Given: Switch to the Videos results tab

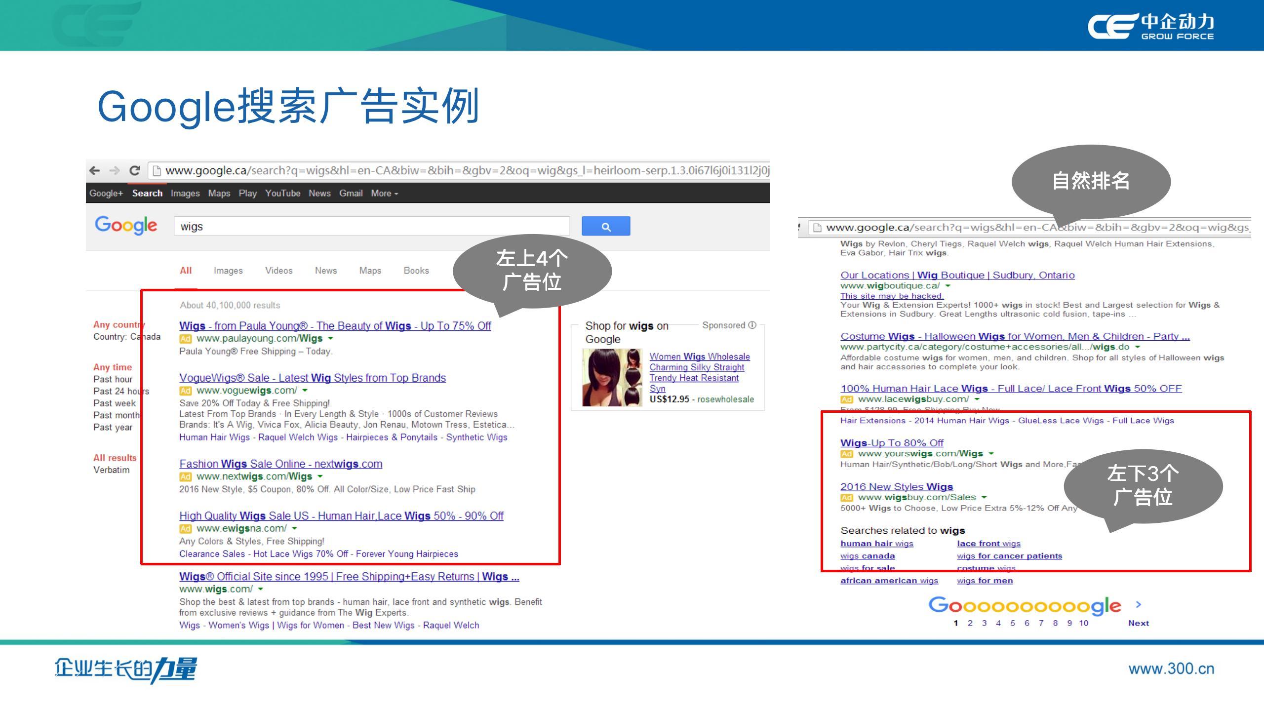Looking at the screenshot, I should (278, 271).
